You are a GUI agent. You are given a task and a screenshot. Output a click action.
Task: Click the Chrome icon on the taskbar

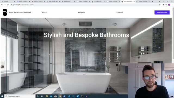pyautogui.click(x=60, y=96)
